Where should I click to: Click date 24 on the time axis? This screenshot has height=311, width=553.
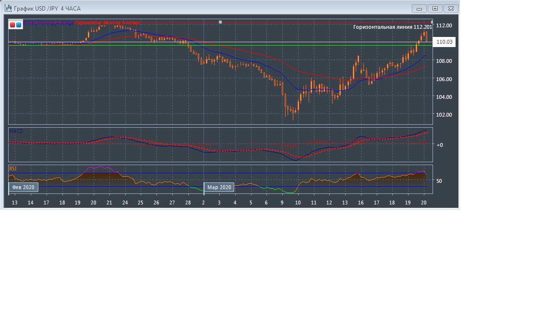[x=125, y=203]
